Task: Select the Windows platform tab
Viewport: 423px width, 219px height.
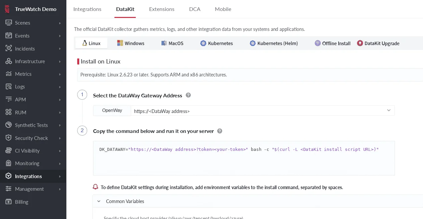Action: [130, 43]
